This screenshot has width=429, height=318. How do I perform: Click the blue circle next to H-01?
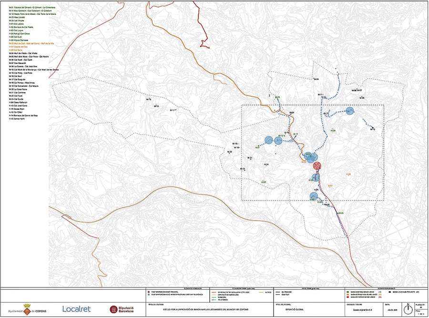269,140
